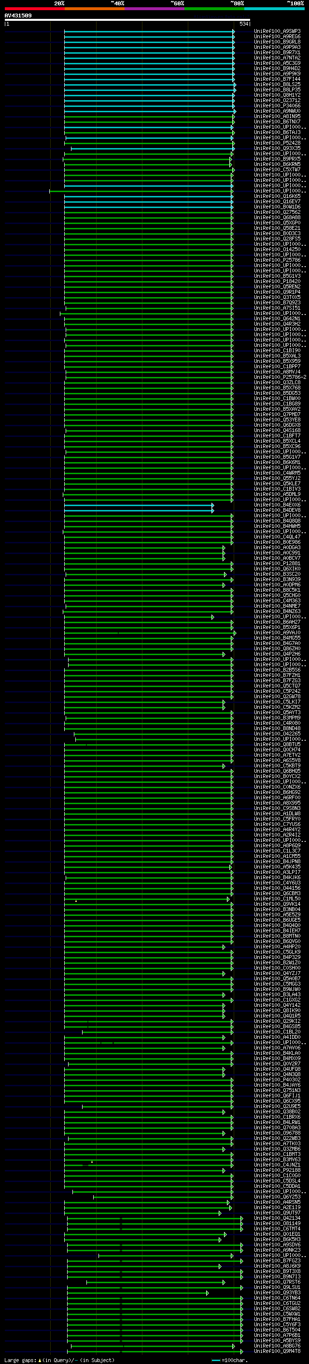Screen dimensions: 309x1364
Task: Click the cyan =100char. scale legend bar
Action: 215,1360
